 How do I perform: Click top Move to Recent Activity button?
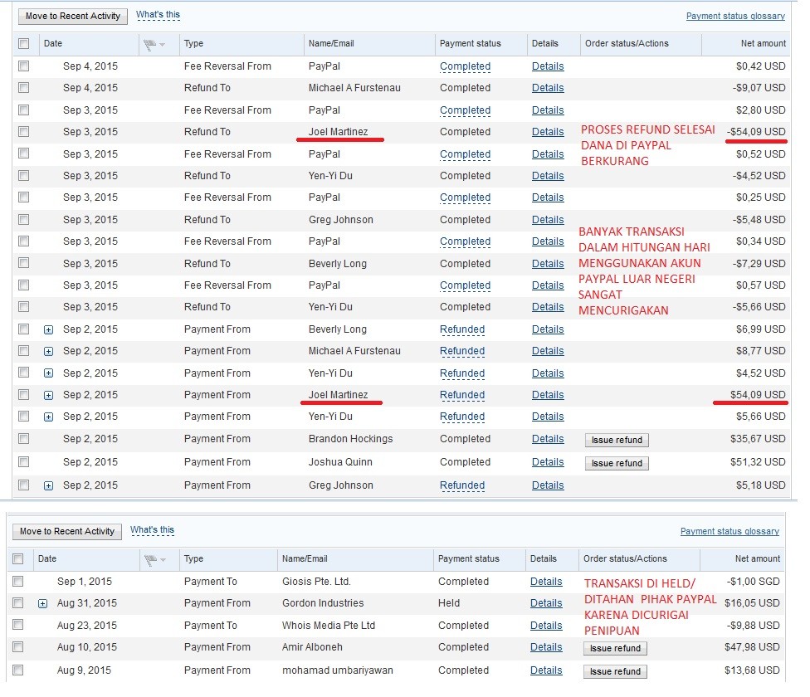[73, 16]
